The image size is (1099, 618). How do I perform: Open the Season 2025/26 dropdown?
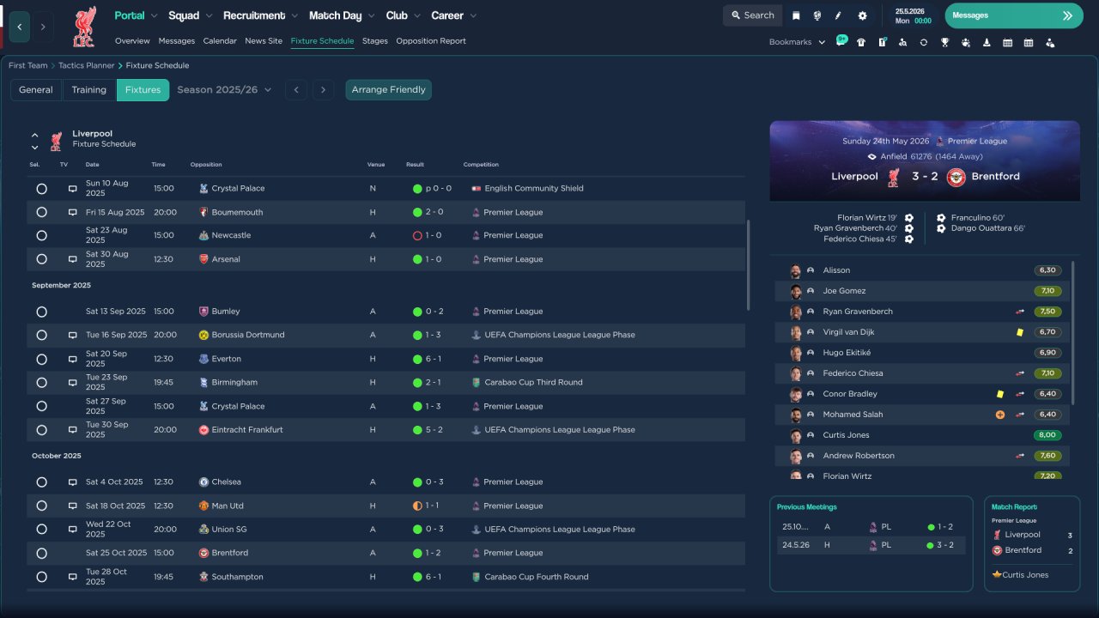(224, 89)
